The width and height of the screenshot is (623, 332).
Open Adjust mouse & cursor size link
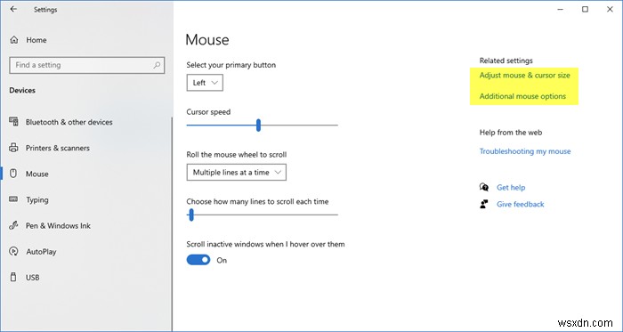pos(524,75)
